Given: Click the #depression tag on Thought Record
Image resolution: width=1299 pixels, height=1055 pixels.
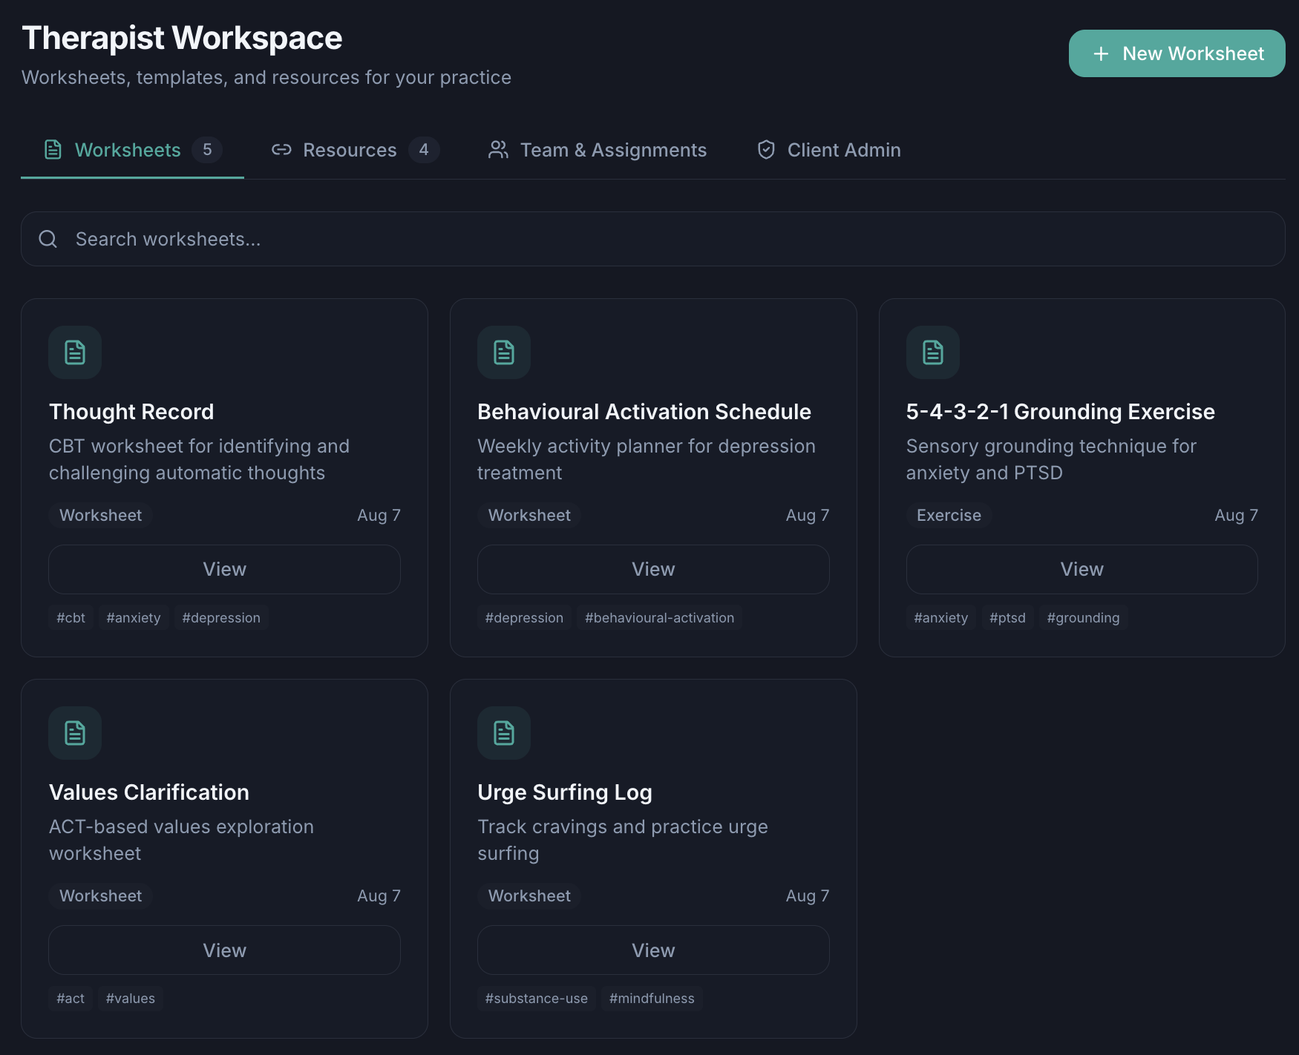Looking at the screenshot, I should click(221, 617).
